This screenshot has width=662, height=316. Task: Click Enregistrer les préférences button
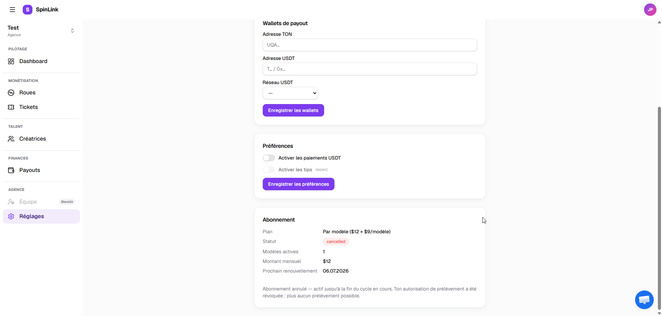pos(298,184)
